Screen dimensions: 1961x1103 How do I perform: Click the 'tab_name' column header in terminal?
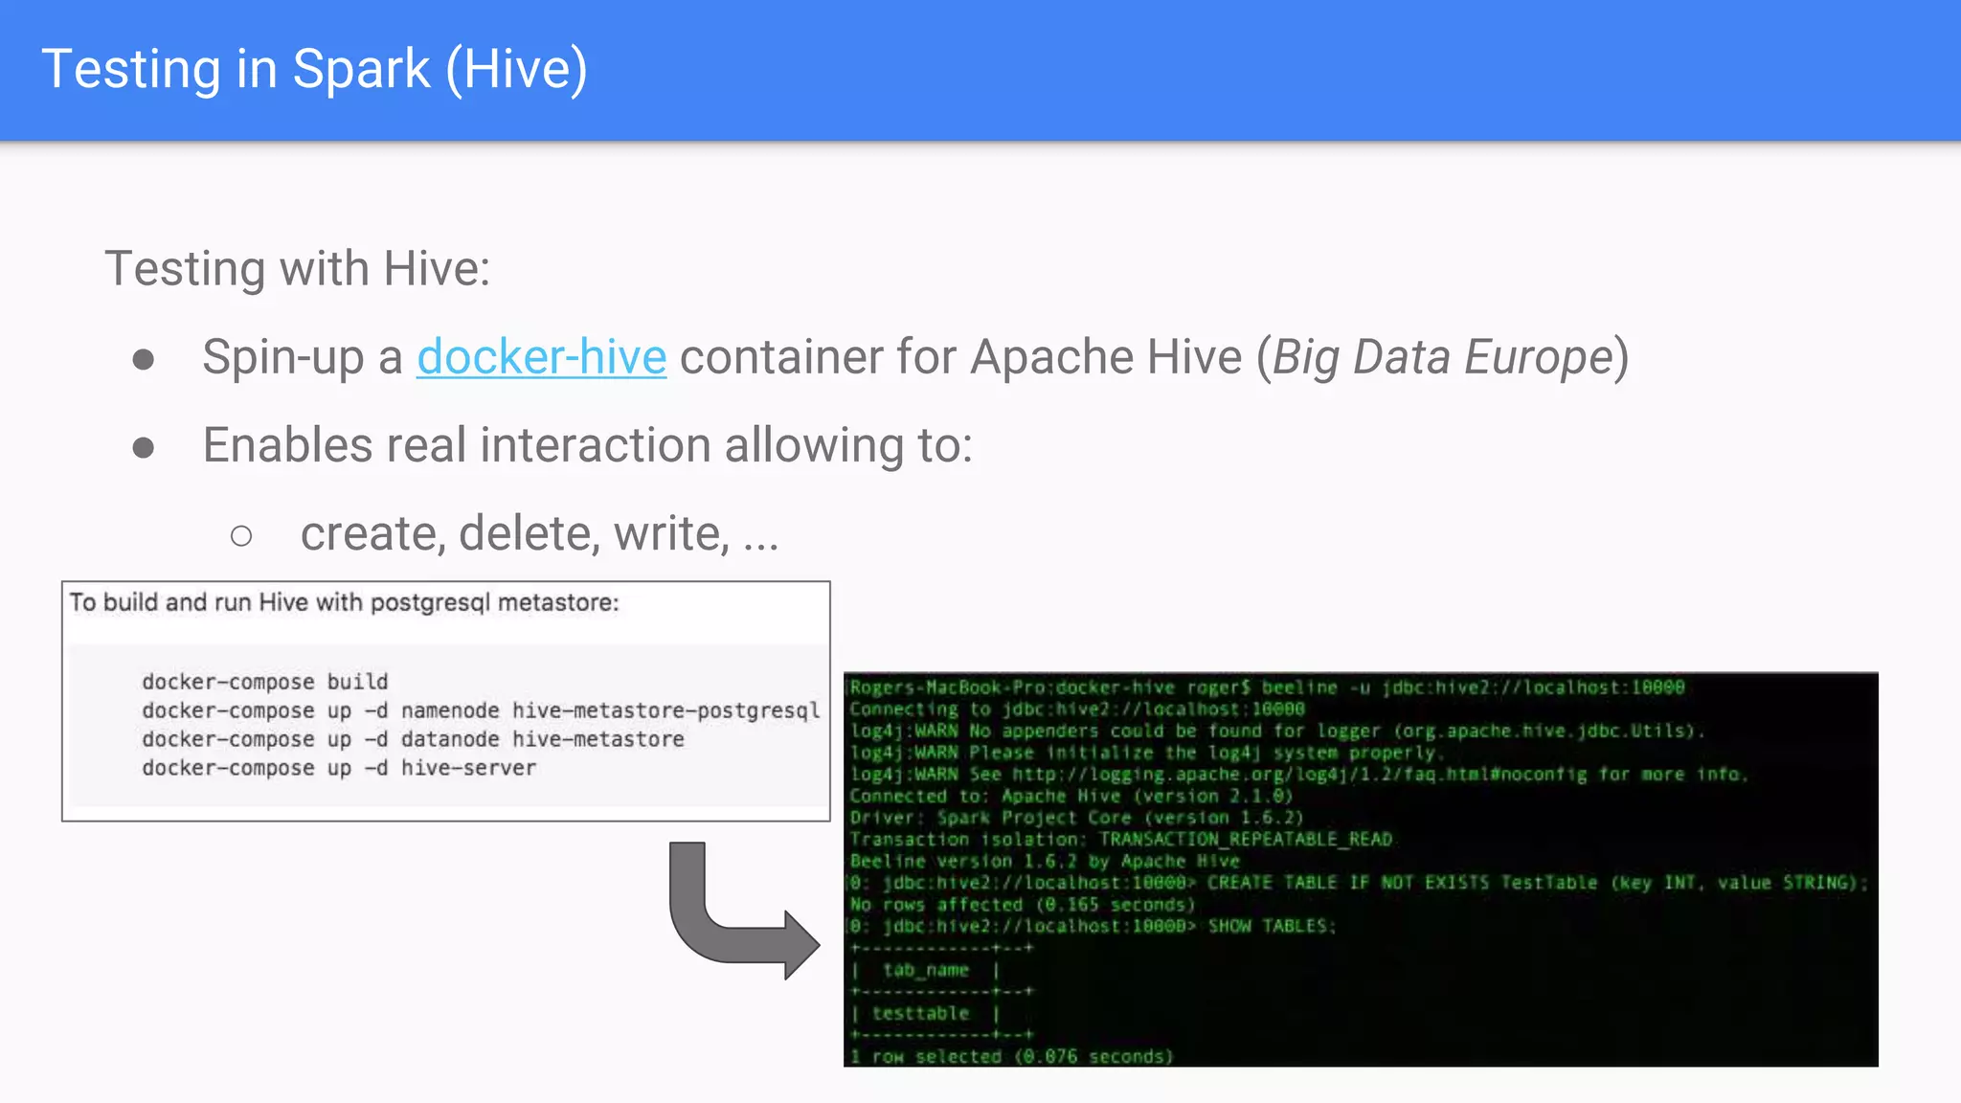(x=925, y=970)
